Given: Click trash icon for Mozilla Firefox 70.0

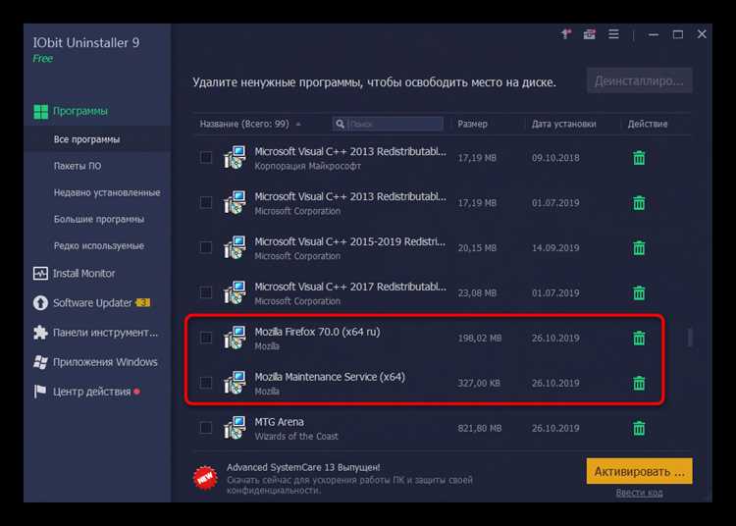Looking at the screenshot, I should pos(639,338).
